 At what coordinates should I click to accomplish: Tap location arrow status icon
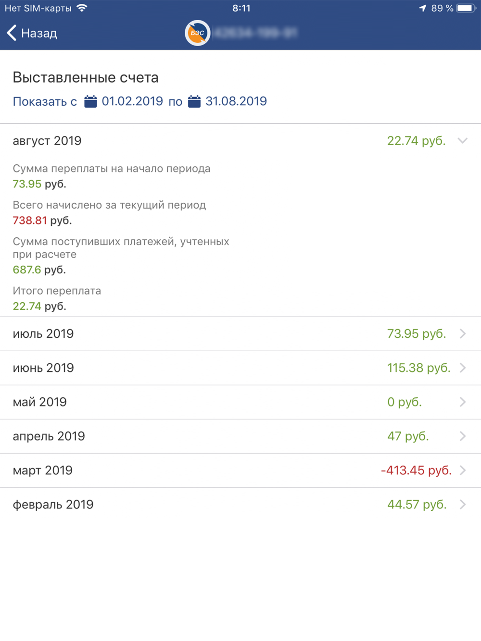[x=423, y=8]
